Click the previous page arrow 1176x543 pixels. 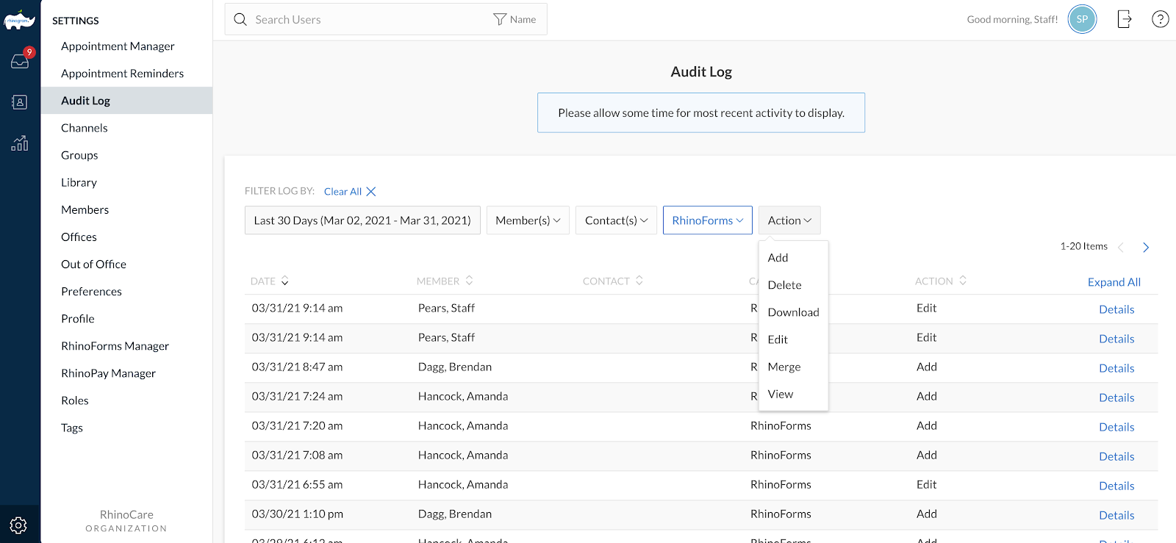tap(1121, 248)
